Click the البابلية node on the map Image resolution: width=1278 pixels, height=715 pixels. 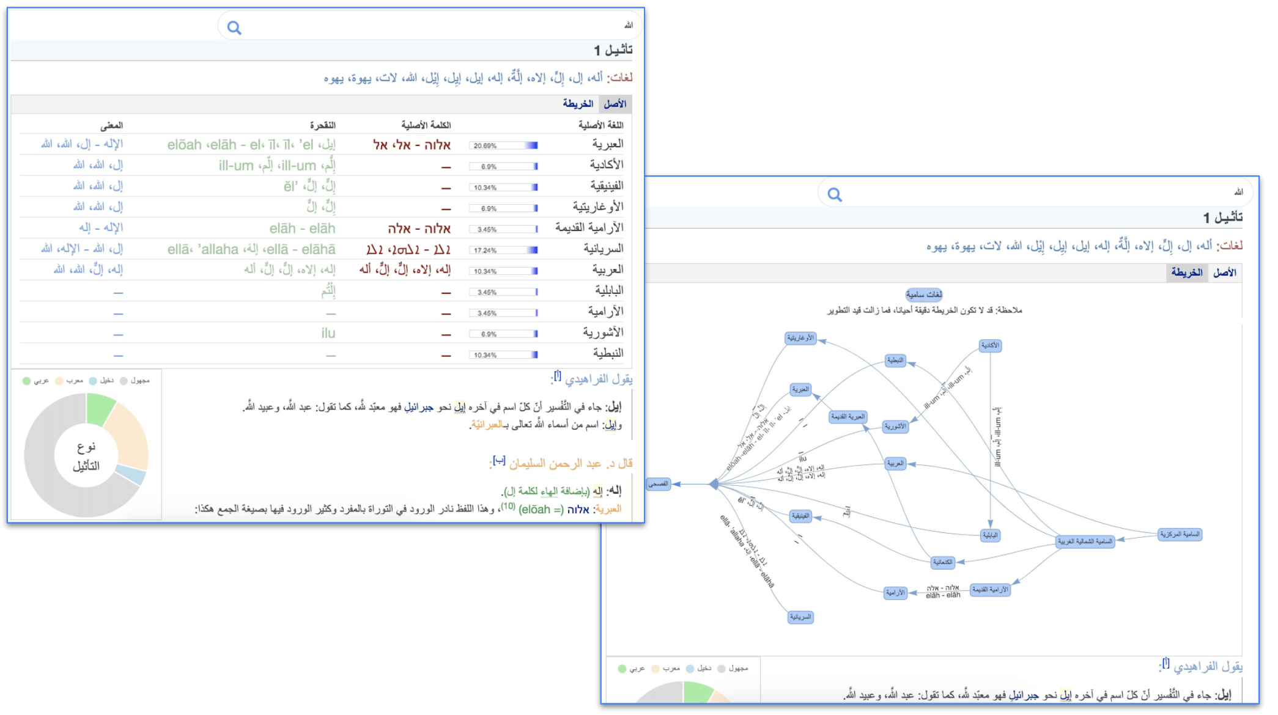coord(990,535)
